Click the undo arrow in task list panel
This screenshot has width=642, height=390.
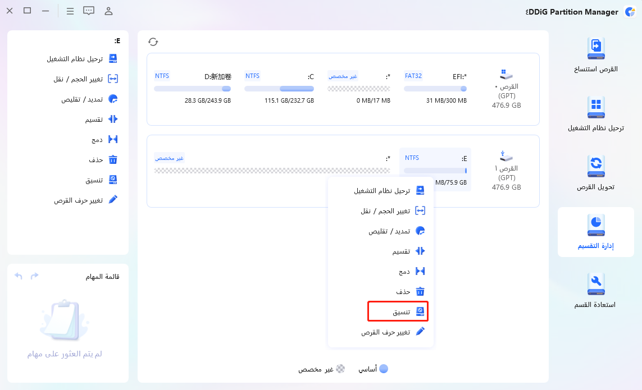point(19,276)
